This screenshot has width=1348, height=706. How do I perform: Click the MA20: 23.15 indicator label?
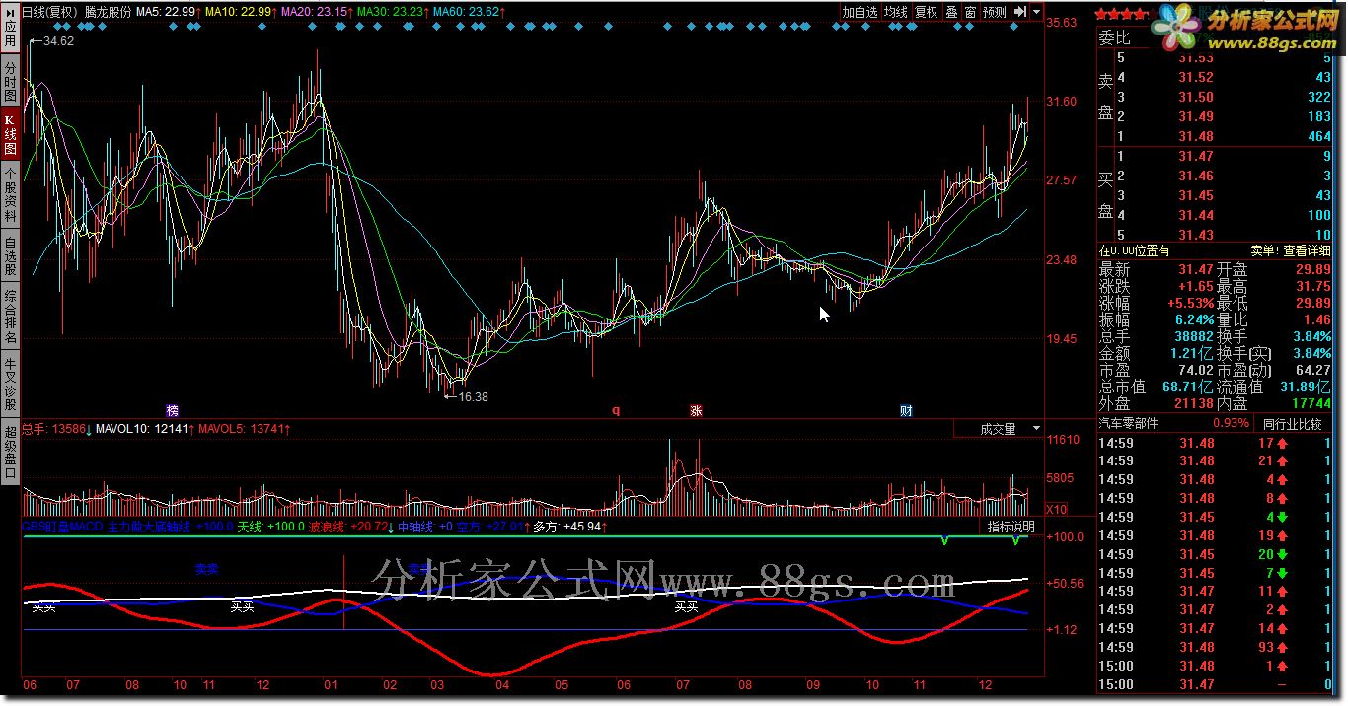(x=318, y=12)
